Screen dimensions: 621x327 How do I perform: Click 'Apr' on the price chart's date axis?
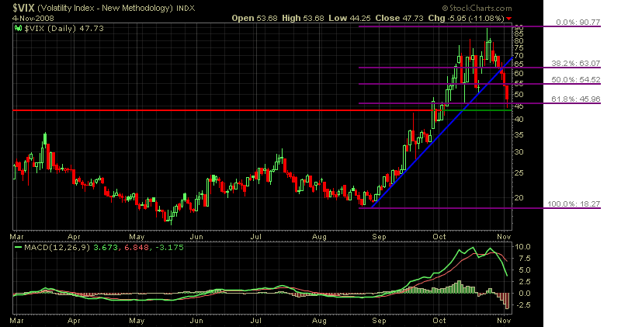click(74, 237)
